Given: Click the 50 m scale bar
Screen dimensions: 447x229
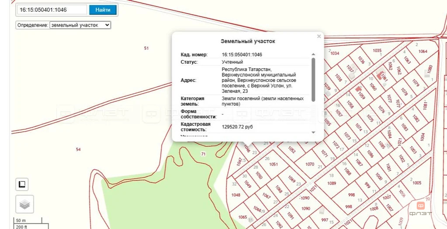Looking at the screenshot, I should click(x=21, y=220).
